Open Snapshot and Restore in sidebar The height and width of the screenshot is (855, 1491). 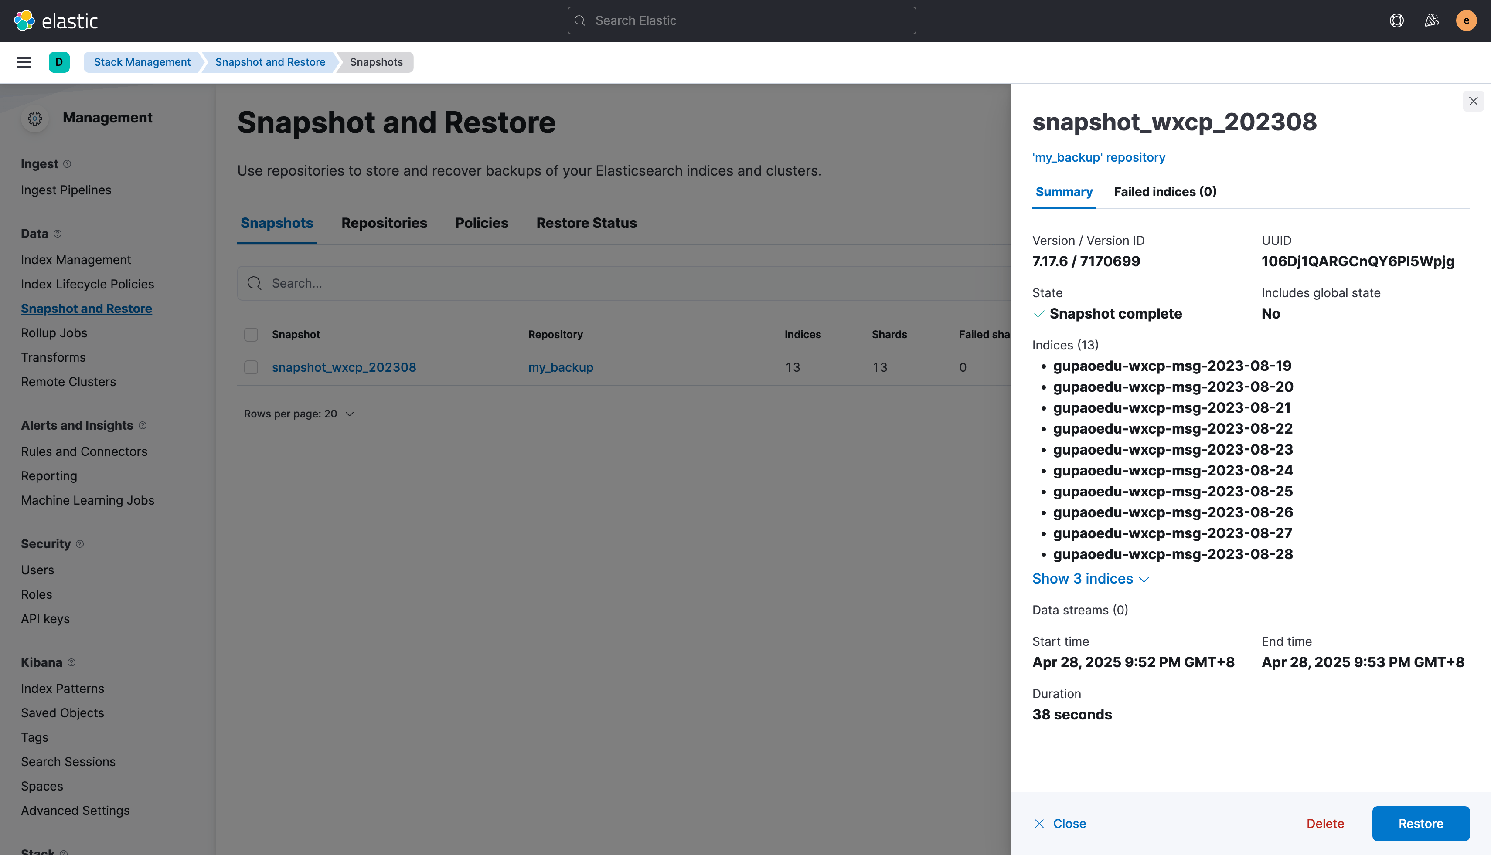point(86,309)
